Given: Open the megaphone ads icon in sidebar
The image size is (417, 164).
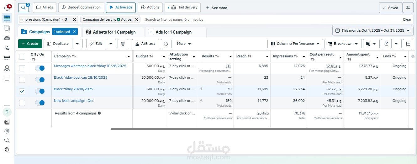Looking at the screenshot, I should pyautogui.click(x=7, y=48).
